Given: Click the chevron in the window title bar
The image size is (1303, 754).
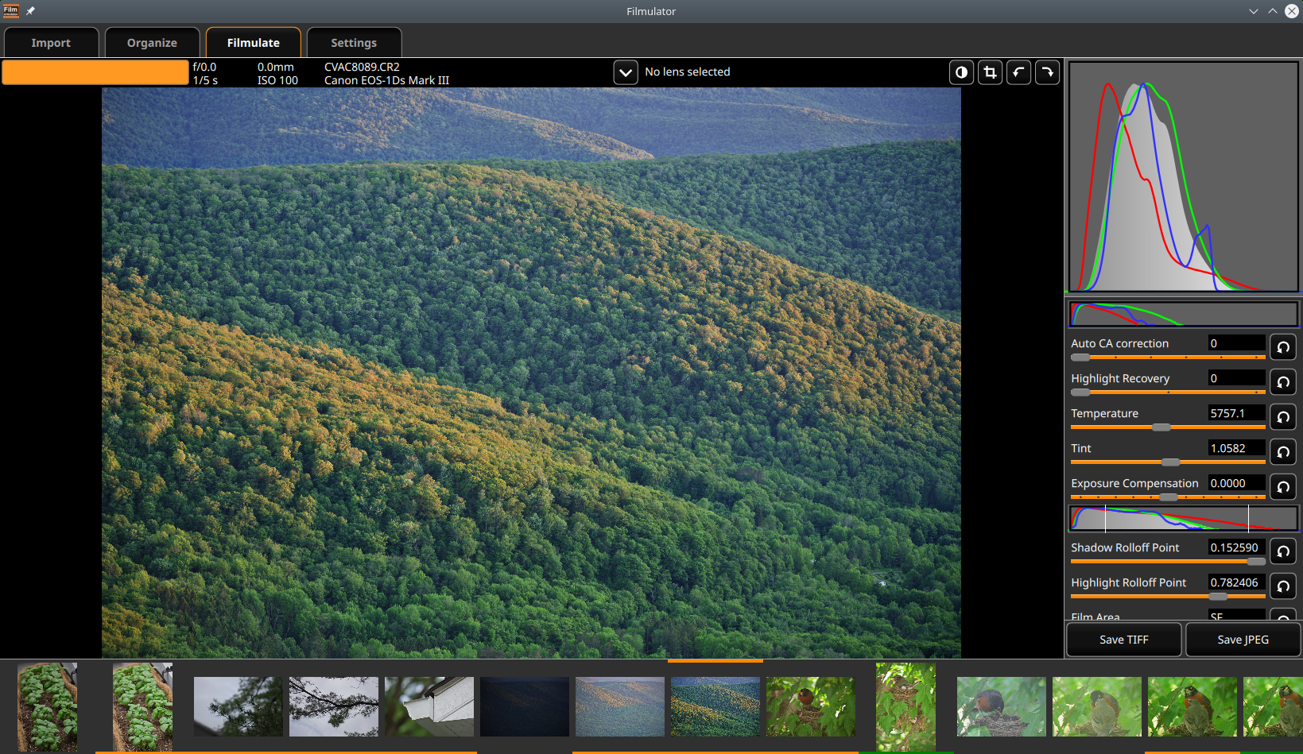Looking at the screenshot, I should 1253,11.
